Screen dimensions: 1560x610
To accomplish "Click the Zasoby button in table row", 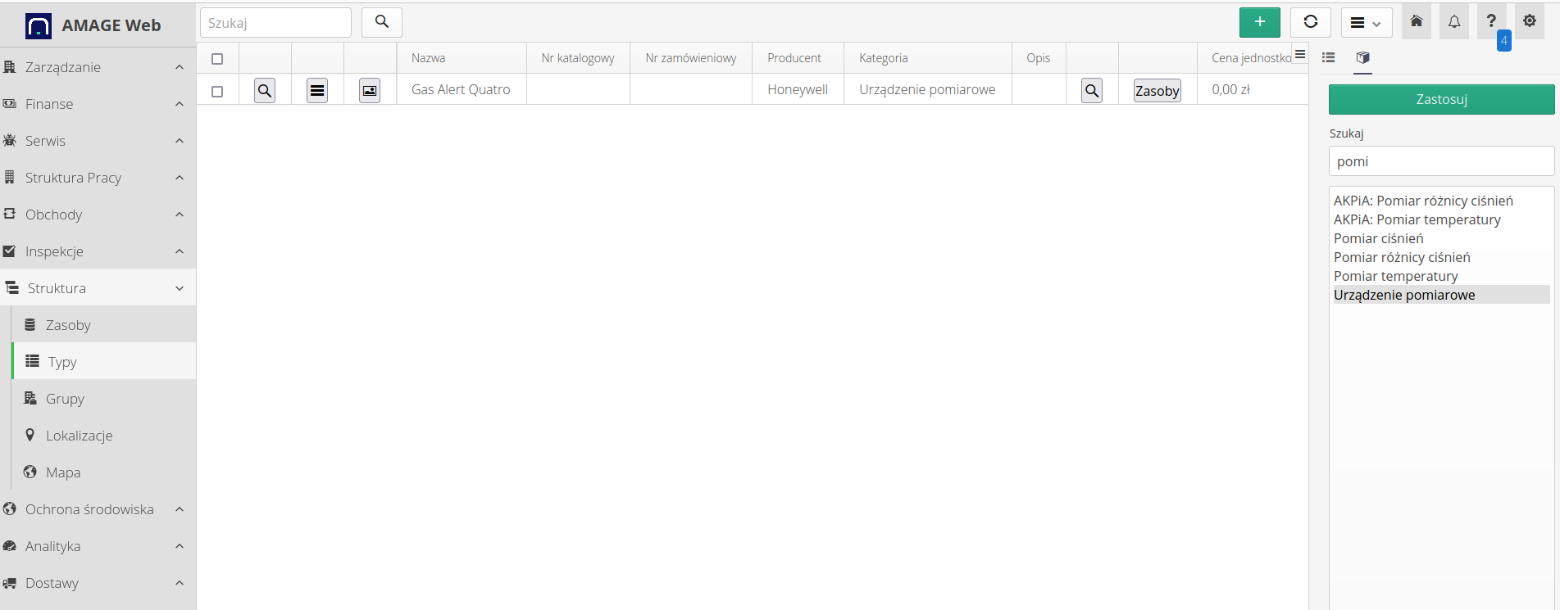I will (1157, 91).
